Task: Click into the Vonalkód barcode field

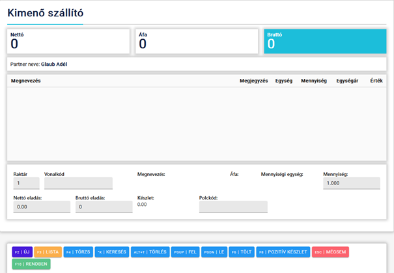Action: (x=78, y=184)
